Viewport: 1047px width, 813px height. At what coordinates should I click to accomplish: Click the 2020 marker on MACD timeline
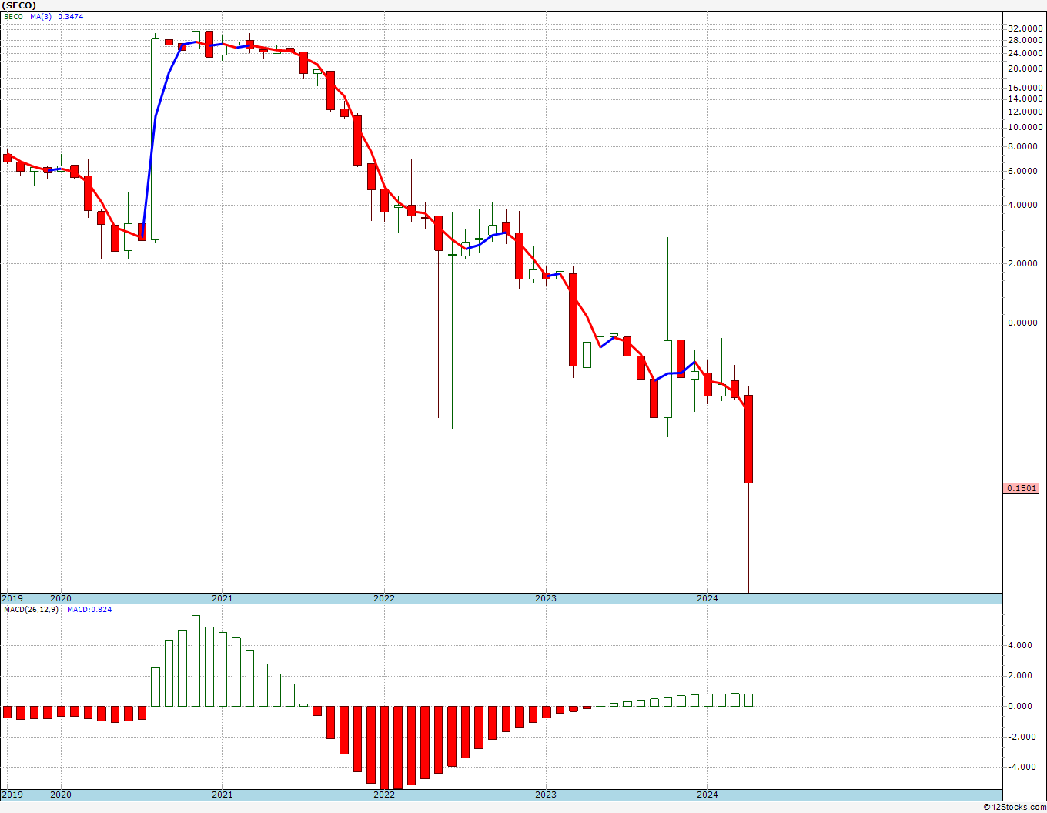(x=60, y=795)
